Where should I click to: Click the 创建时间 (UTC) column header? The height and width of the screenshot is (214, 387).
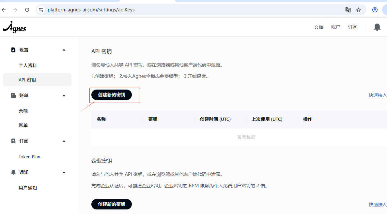pyautogui.click(x=215, y=119)
